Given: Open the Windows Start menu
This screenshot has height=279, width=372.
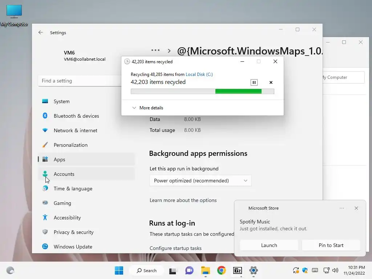Looking at the screenshot, I should (119, 270).
